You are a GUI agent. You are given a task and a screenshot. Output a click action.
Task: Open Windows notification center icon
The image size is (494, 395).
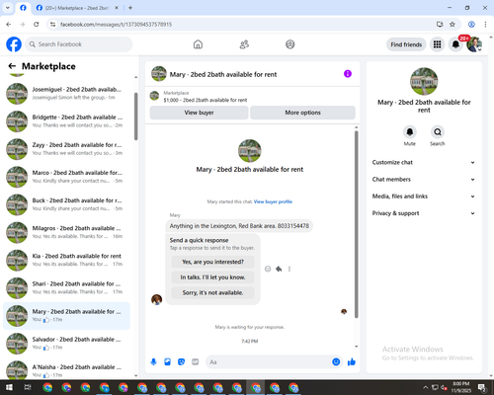pos(481,387)
